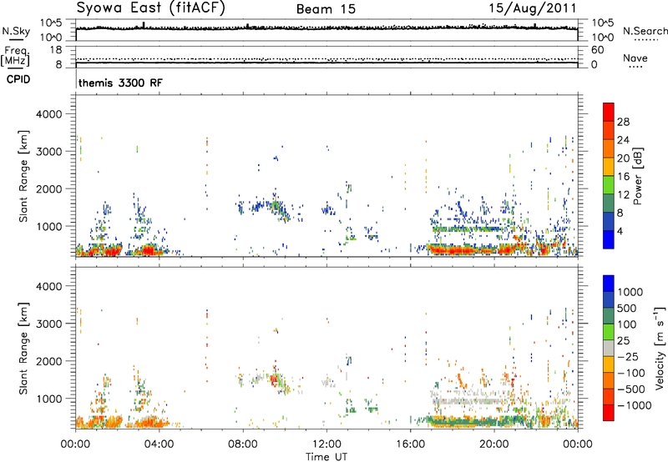
Task: Click the "10^5" tick beside N.Sky
Action: (x=51, y=23)
